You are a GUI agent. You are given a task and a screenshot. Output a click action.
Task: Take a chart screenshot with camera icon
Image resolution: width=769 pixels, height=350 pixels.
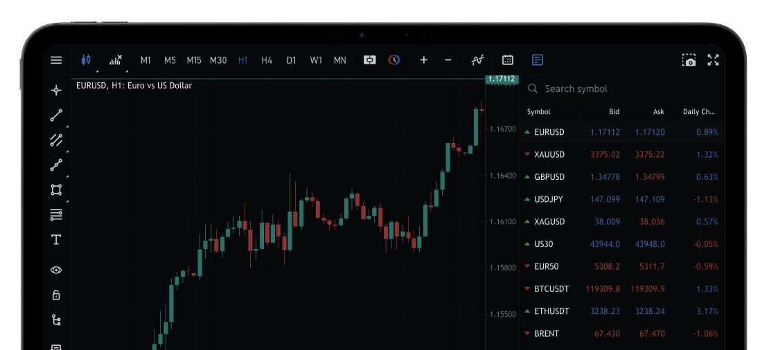[x=689, y=60]
